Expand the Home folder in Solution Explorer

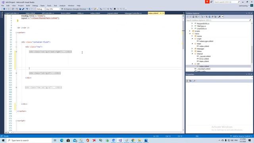coord(192,36)
